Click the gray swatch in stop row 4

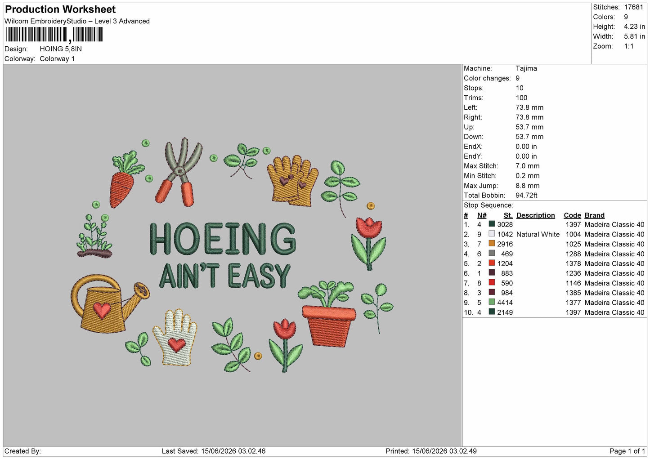(x=492, y=254)
